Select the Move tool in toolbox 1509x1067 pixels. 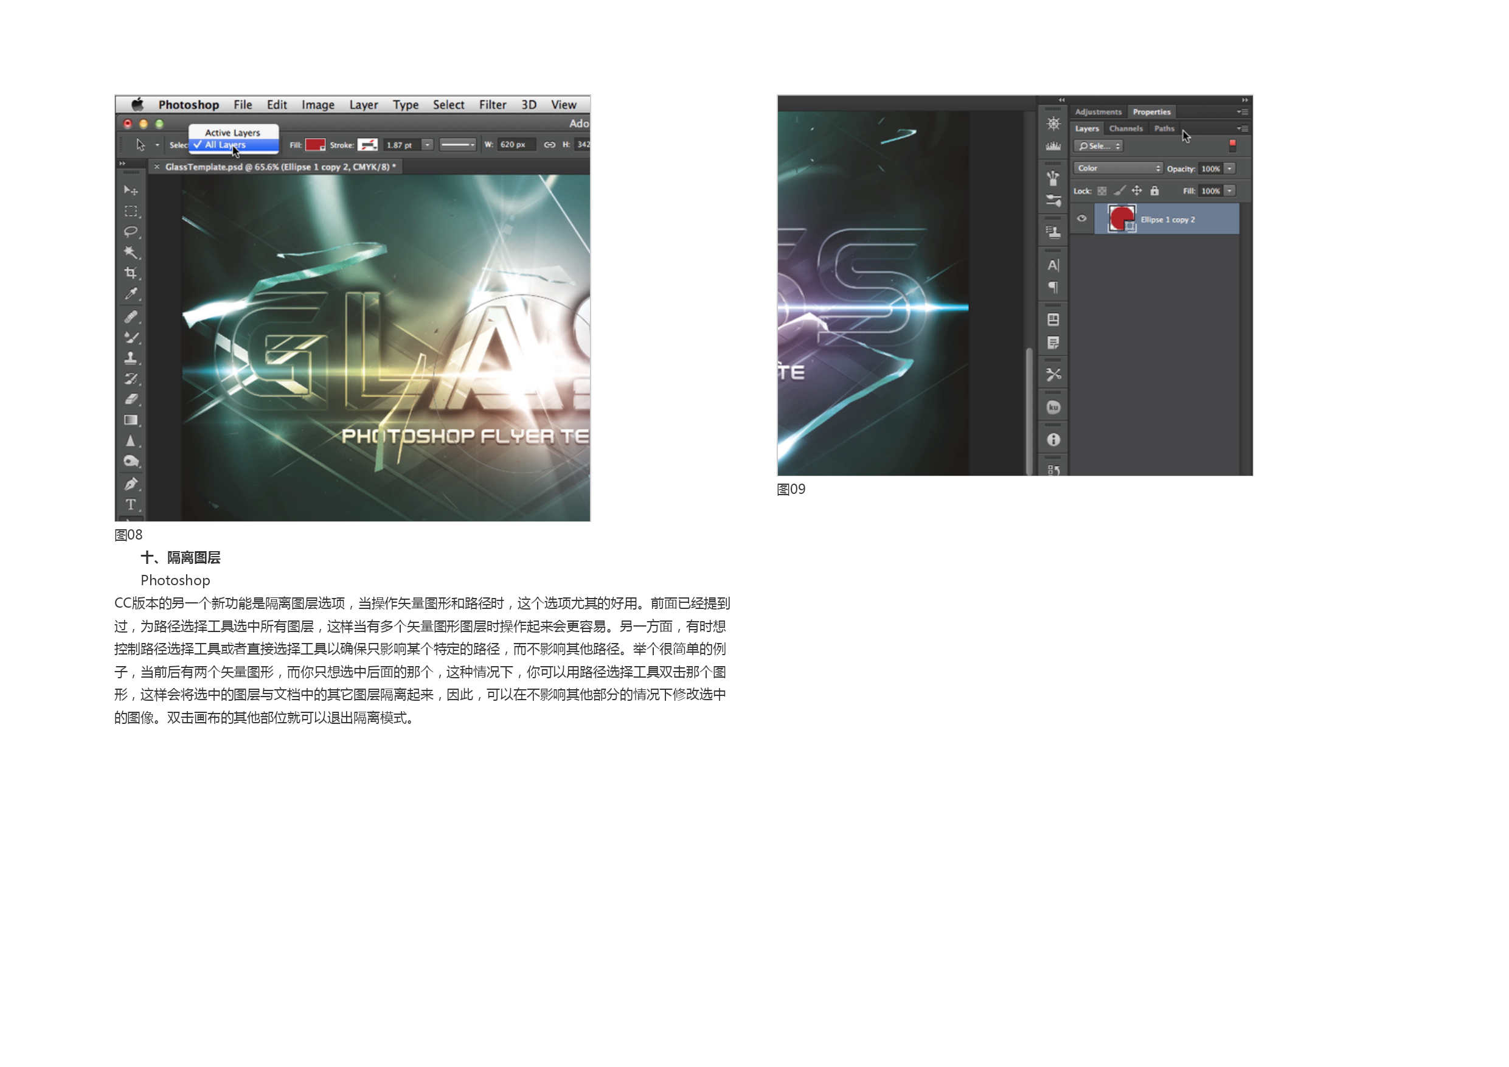click(x=131, y=190)
